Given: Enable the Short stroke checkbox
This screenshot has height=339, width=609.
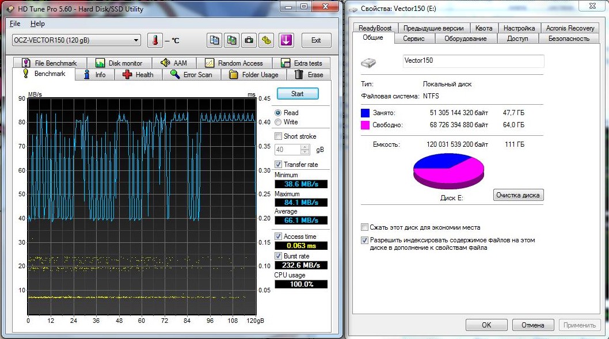Looking at the screenshot, I should (278, 136).
